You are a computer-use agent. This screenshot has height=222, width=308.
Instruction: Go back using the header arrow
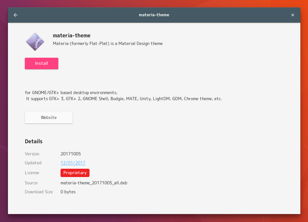[16, 15]
